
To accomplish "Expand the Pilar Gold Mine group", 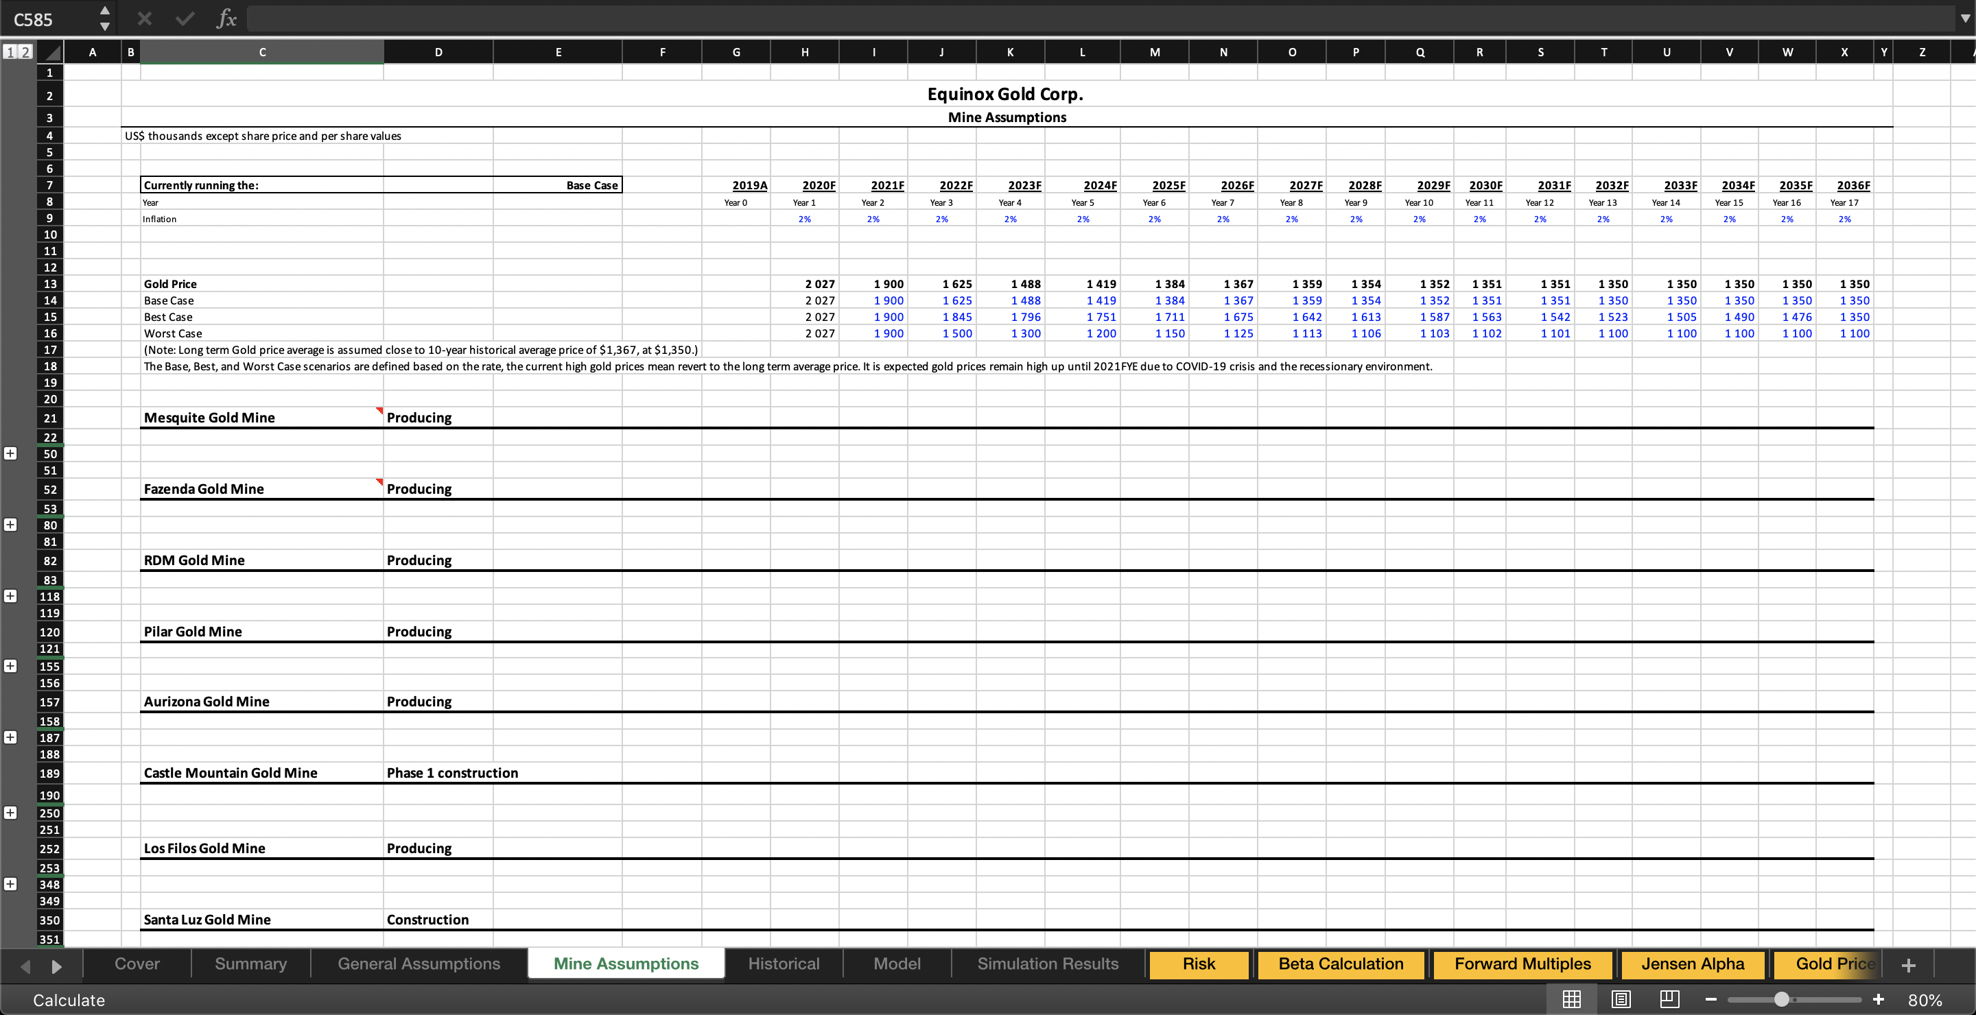I will pos(10,666).
